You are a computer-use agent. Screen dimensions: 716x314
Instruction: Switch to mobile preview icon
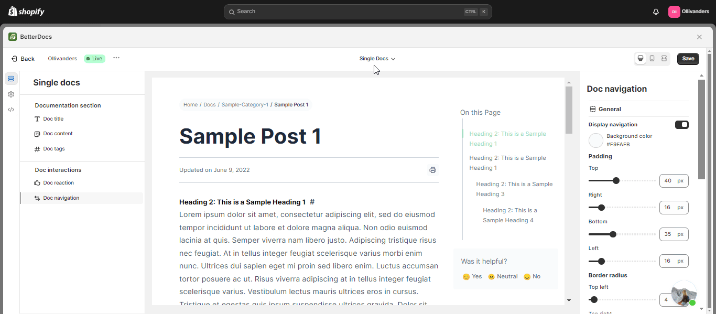pos(652,59)
